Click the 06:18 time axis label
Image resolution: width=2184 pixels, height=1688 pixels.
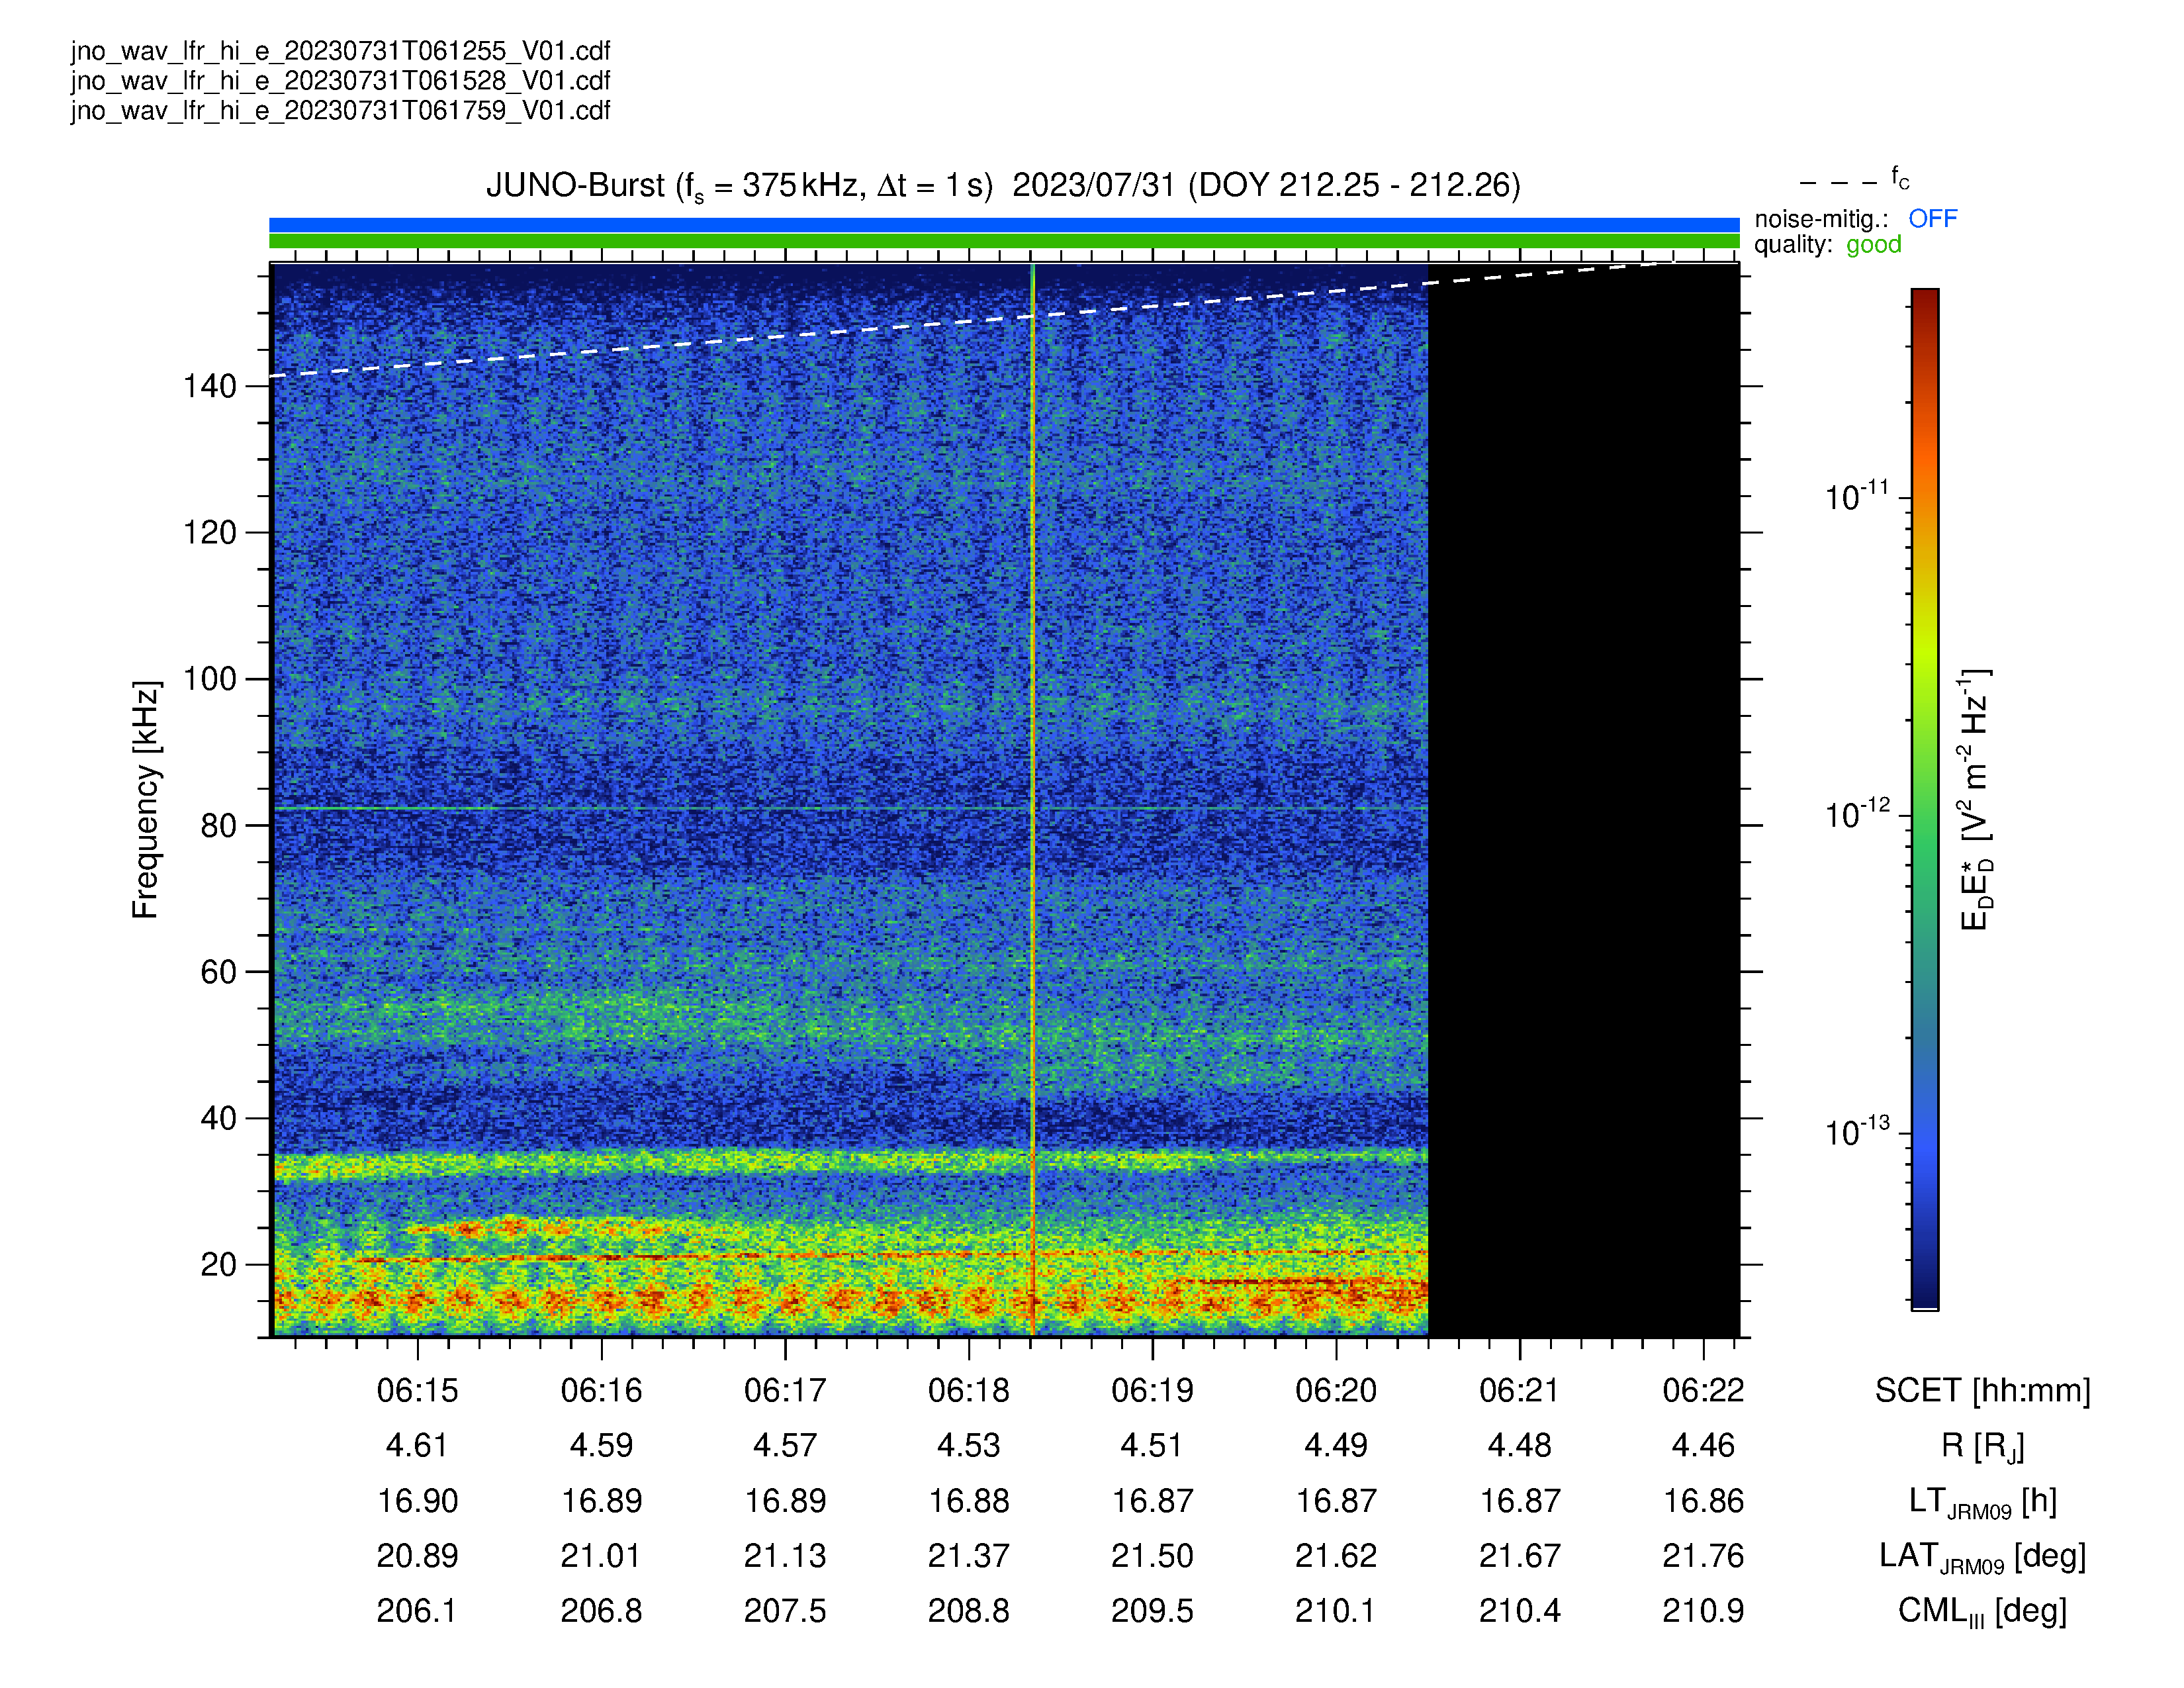tap(968, 1390)
